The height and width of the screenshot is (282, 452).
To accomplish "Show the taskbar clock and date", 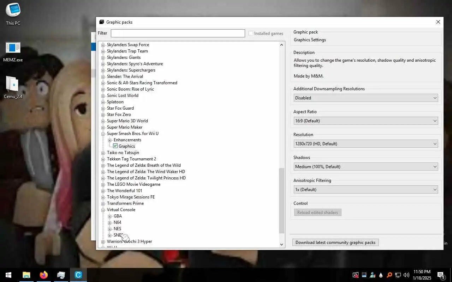I will click(422, 275).
